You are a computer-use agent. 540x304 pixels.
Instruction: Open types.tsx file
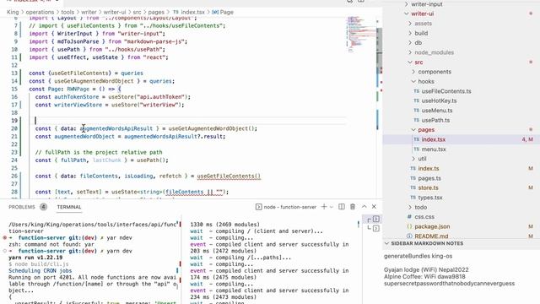[x=429, y=198]
